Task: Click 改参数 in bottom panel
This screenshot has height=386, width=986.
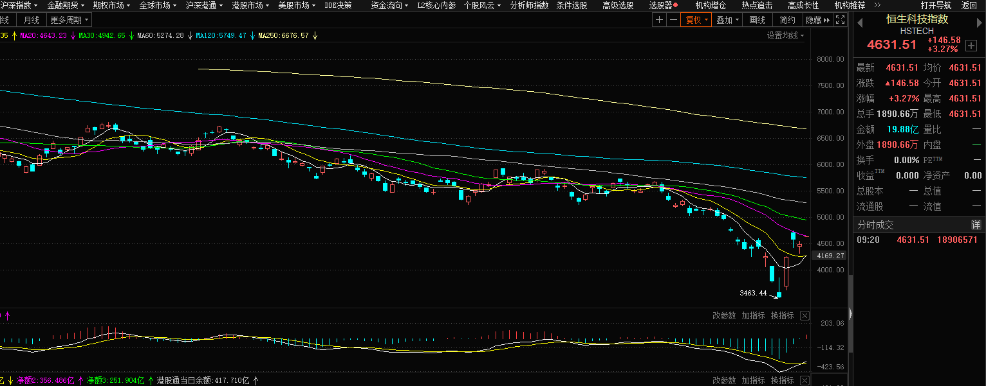Action: [724, 380]
